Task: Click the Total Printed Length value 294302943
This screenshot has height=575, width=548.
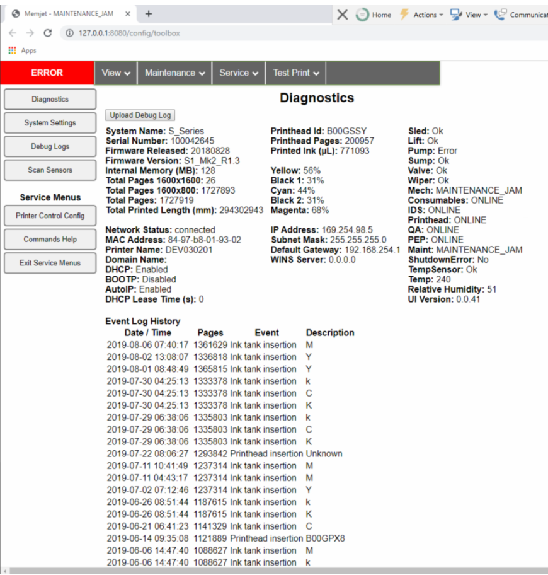Action: point(241,210)
